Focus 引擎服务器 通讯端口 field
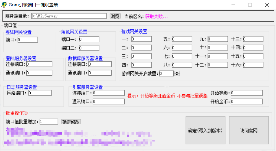Viewport: 276px width, 151px height. click(109, 102)
